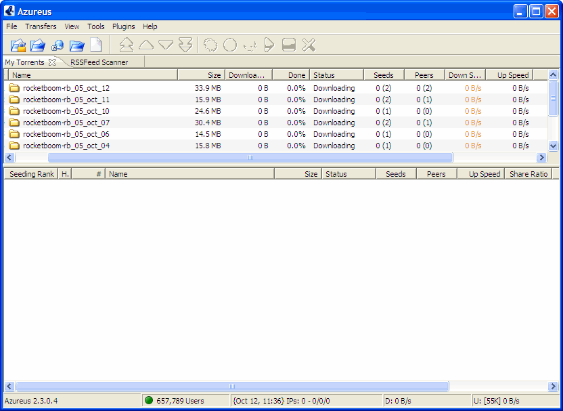The image size is (563, 411).
Task: Click the # column header in seeding table
Action: (89, 174)
